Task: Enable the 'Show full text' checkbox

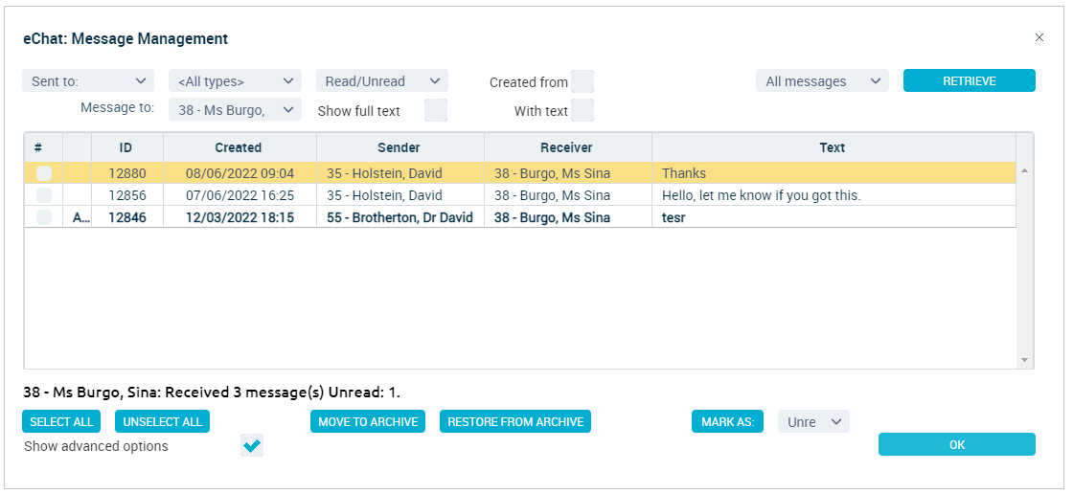Action: point(436,110)
